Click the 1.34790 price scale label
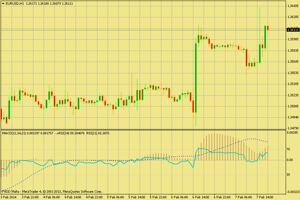 (292, 128)
